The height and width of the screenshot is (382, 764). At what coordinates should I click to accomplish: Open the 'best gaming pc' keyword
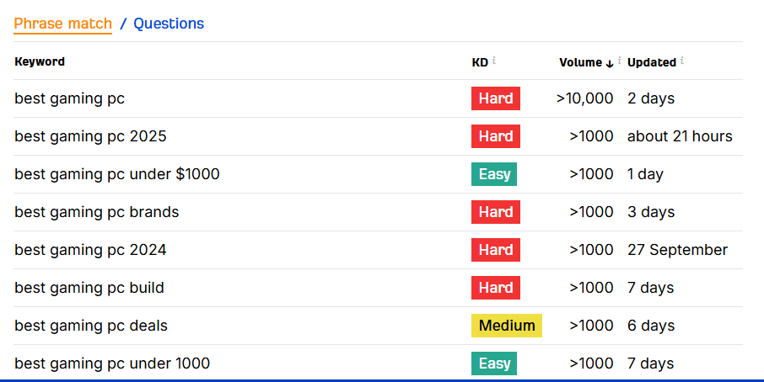click(x=69, y=98)
